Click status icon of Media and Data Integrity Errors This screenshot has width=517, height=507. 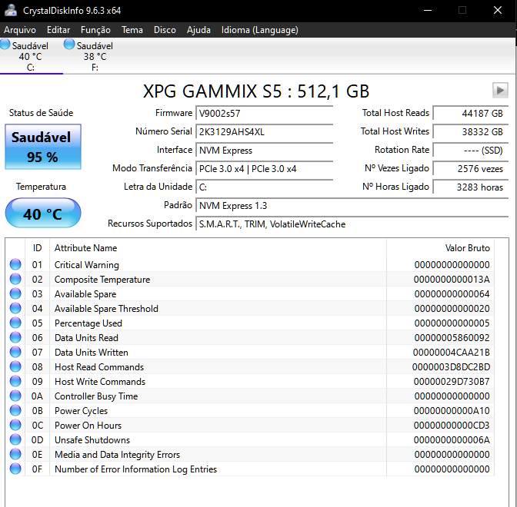point(15,454)
